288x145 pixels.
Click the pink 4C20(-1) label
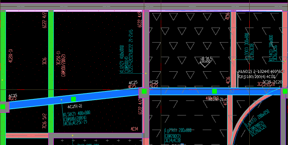pos(11,56)
